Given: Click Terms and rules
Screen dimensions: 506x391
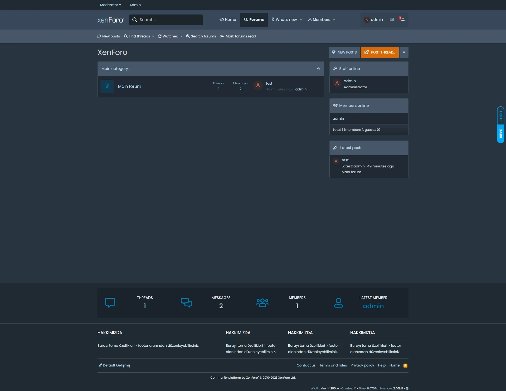Looking at the screenshot, I should coord(333,365).
